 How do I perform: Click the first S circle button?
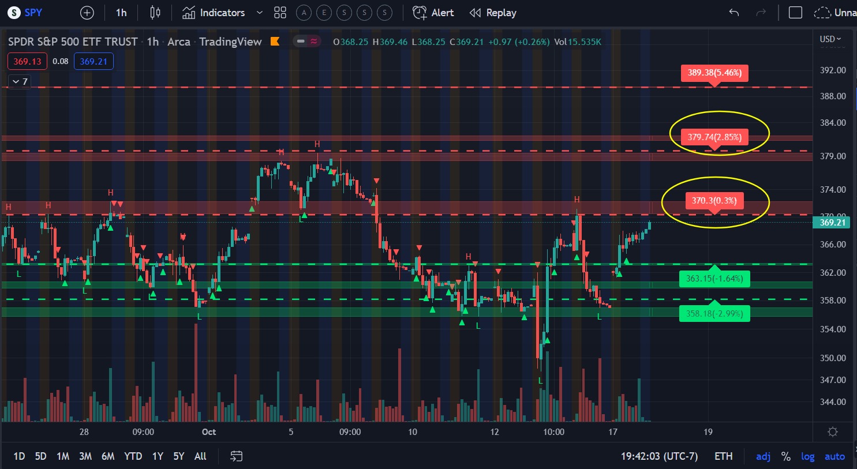point(344,13)
